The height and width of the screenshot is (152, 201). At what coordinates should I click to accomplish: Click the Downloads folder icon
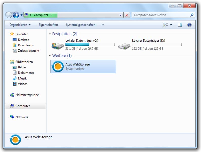coord(15,45)
